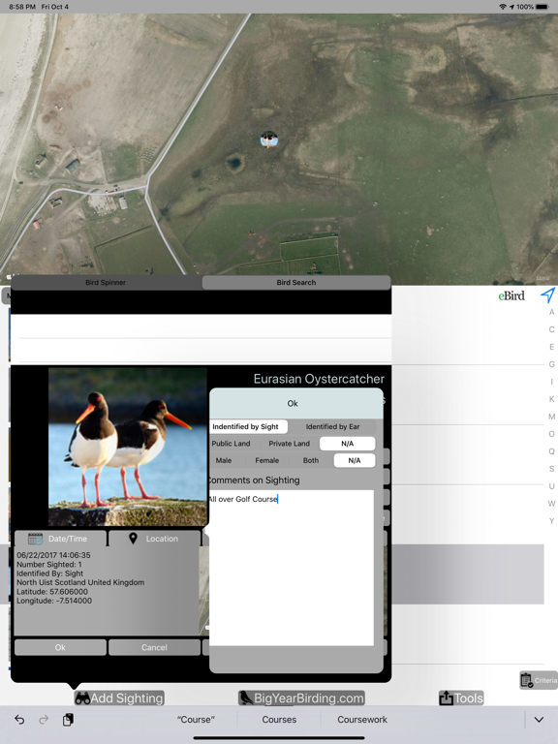Choose Public Land segment
Image resolution: width=558 pixels, height=744 pixels.
231,444
